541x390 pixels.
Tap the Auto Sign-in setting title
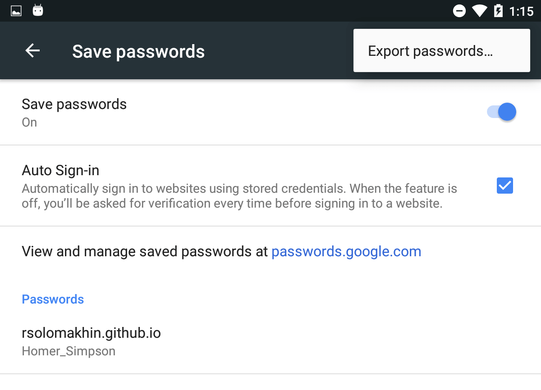(60, 170)
